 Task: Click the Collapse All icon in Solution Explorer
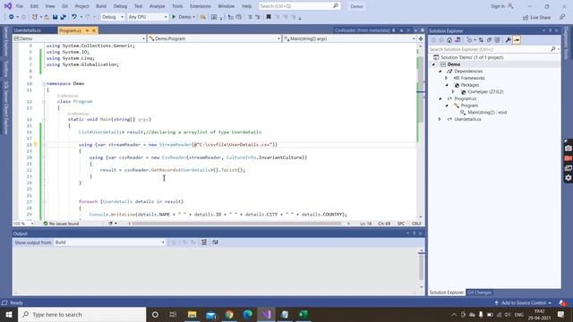tap(489, 39)
